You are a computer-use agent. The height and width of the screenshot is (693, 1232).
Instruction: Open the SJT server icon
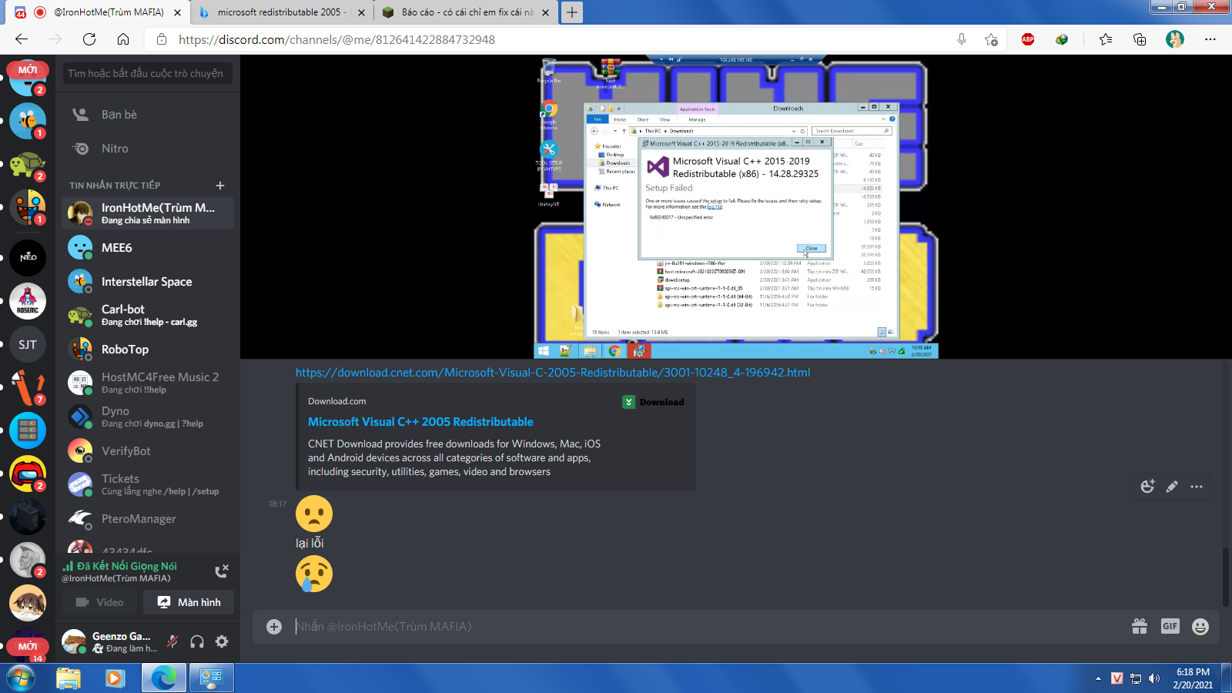[28, 344]
